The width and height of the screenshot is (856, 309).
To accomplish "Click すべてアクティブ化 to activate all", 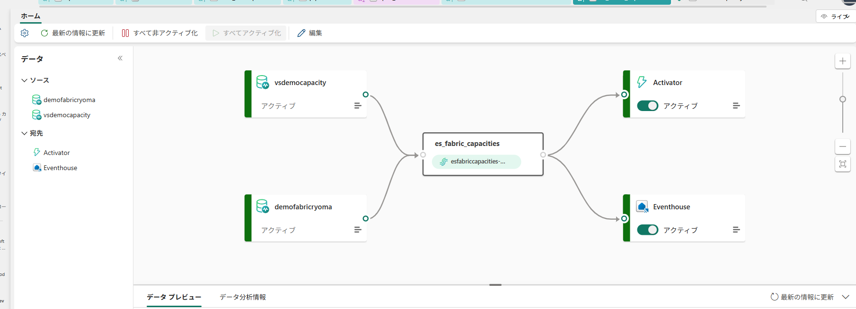I will click(x=247, y=33).
